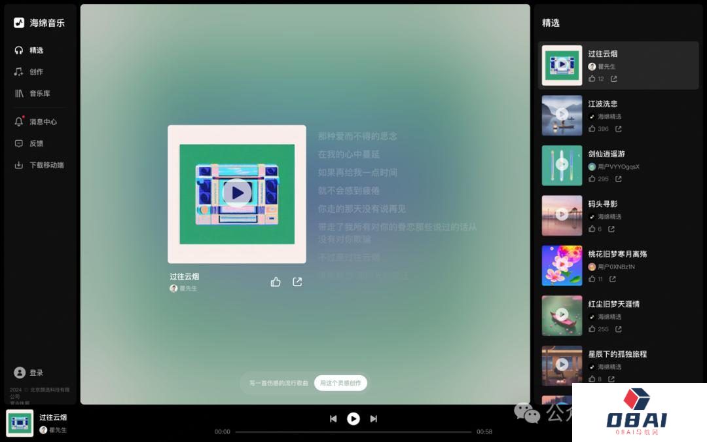This screenshot has height=442, width=707.
Task: Open 消息中心 notifications
Action: 43,122
